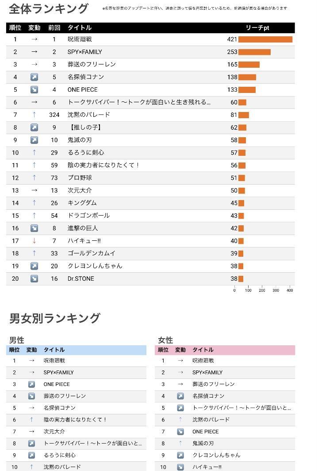Select the 呪術廻戦 title in the overall ranking

[80, 39]
